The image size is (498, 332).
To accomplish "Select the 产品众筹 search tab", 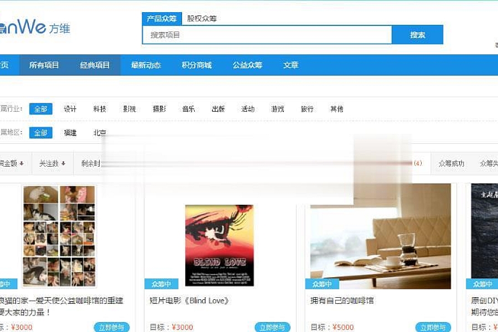I will (162, 18).
